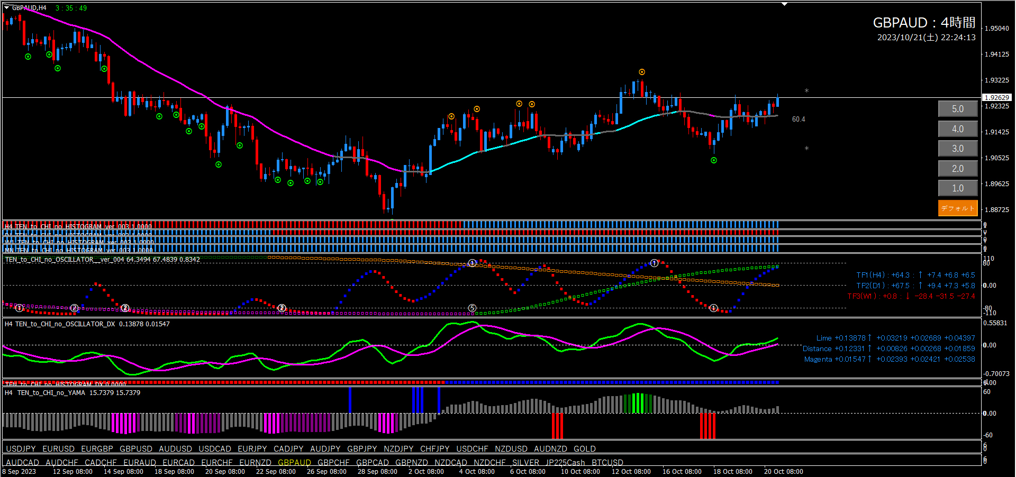Click the red TF3(W1) readout line

pos(911,296)
